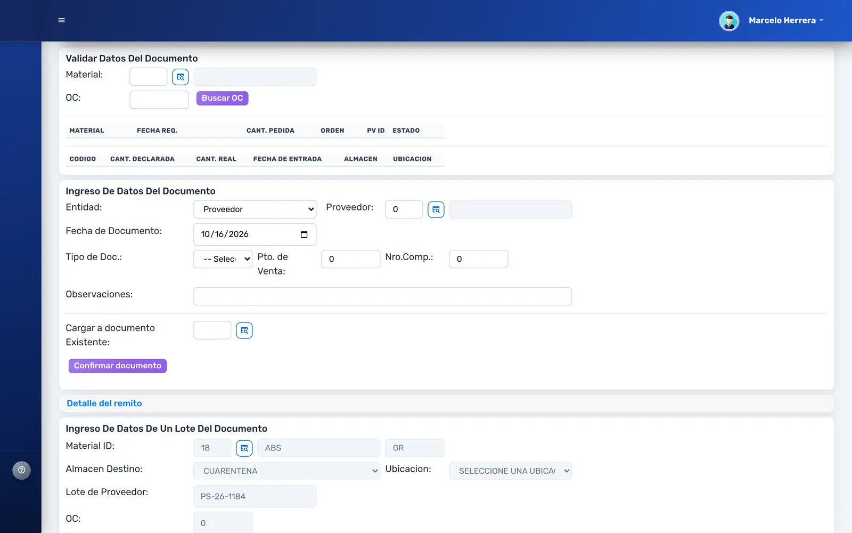This screenshot has height=533, width=852.
Task: Open the date picker calendar icon
Action: (x=304, y=235)
